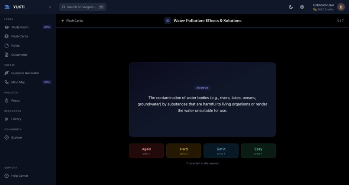Click the Unknown User name
Screen dimensions: 349x185
323,5
